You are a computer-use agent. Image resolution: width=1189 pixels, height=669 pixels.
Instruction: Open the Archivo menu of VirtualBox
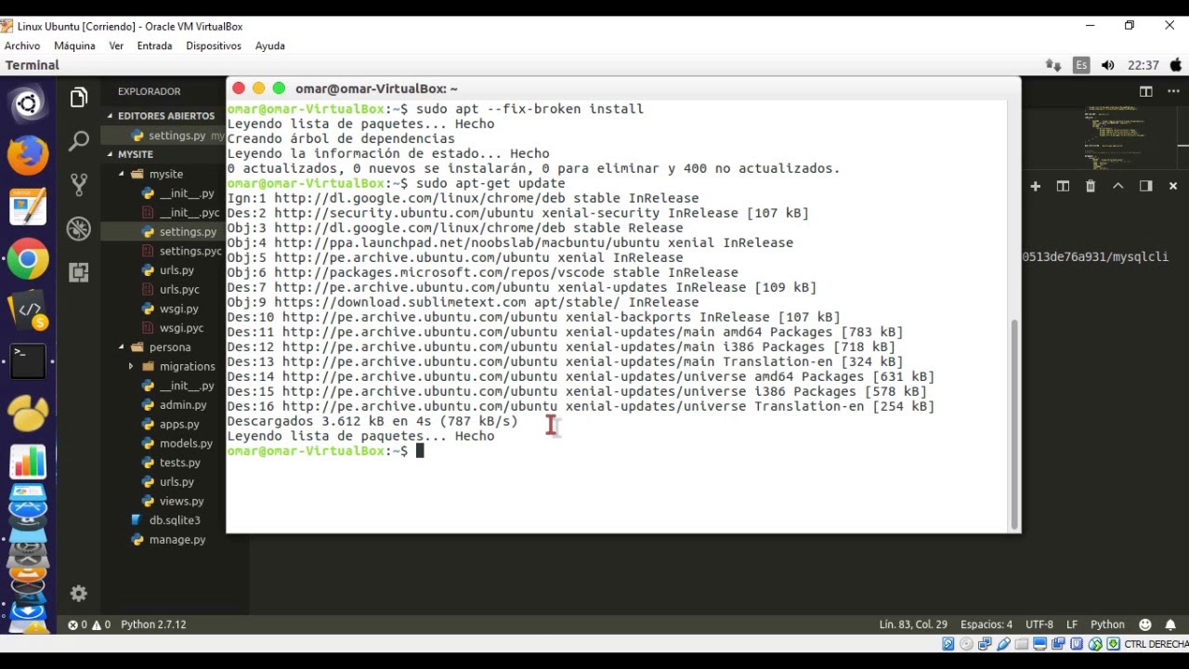point(22,46)
